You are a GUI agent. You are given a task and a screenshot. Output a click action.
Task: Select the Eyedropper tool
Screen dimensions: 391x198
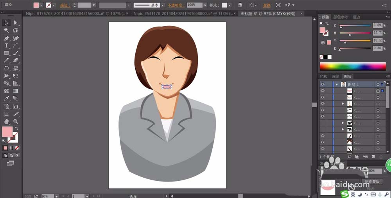(7, 99)
